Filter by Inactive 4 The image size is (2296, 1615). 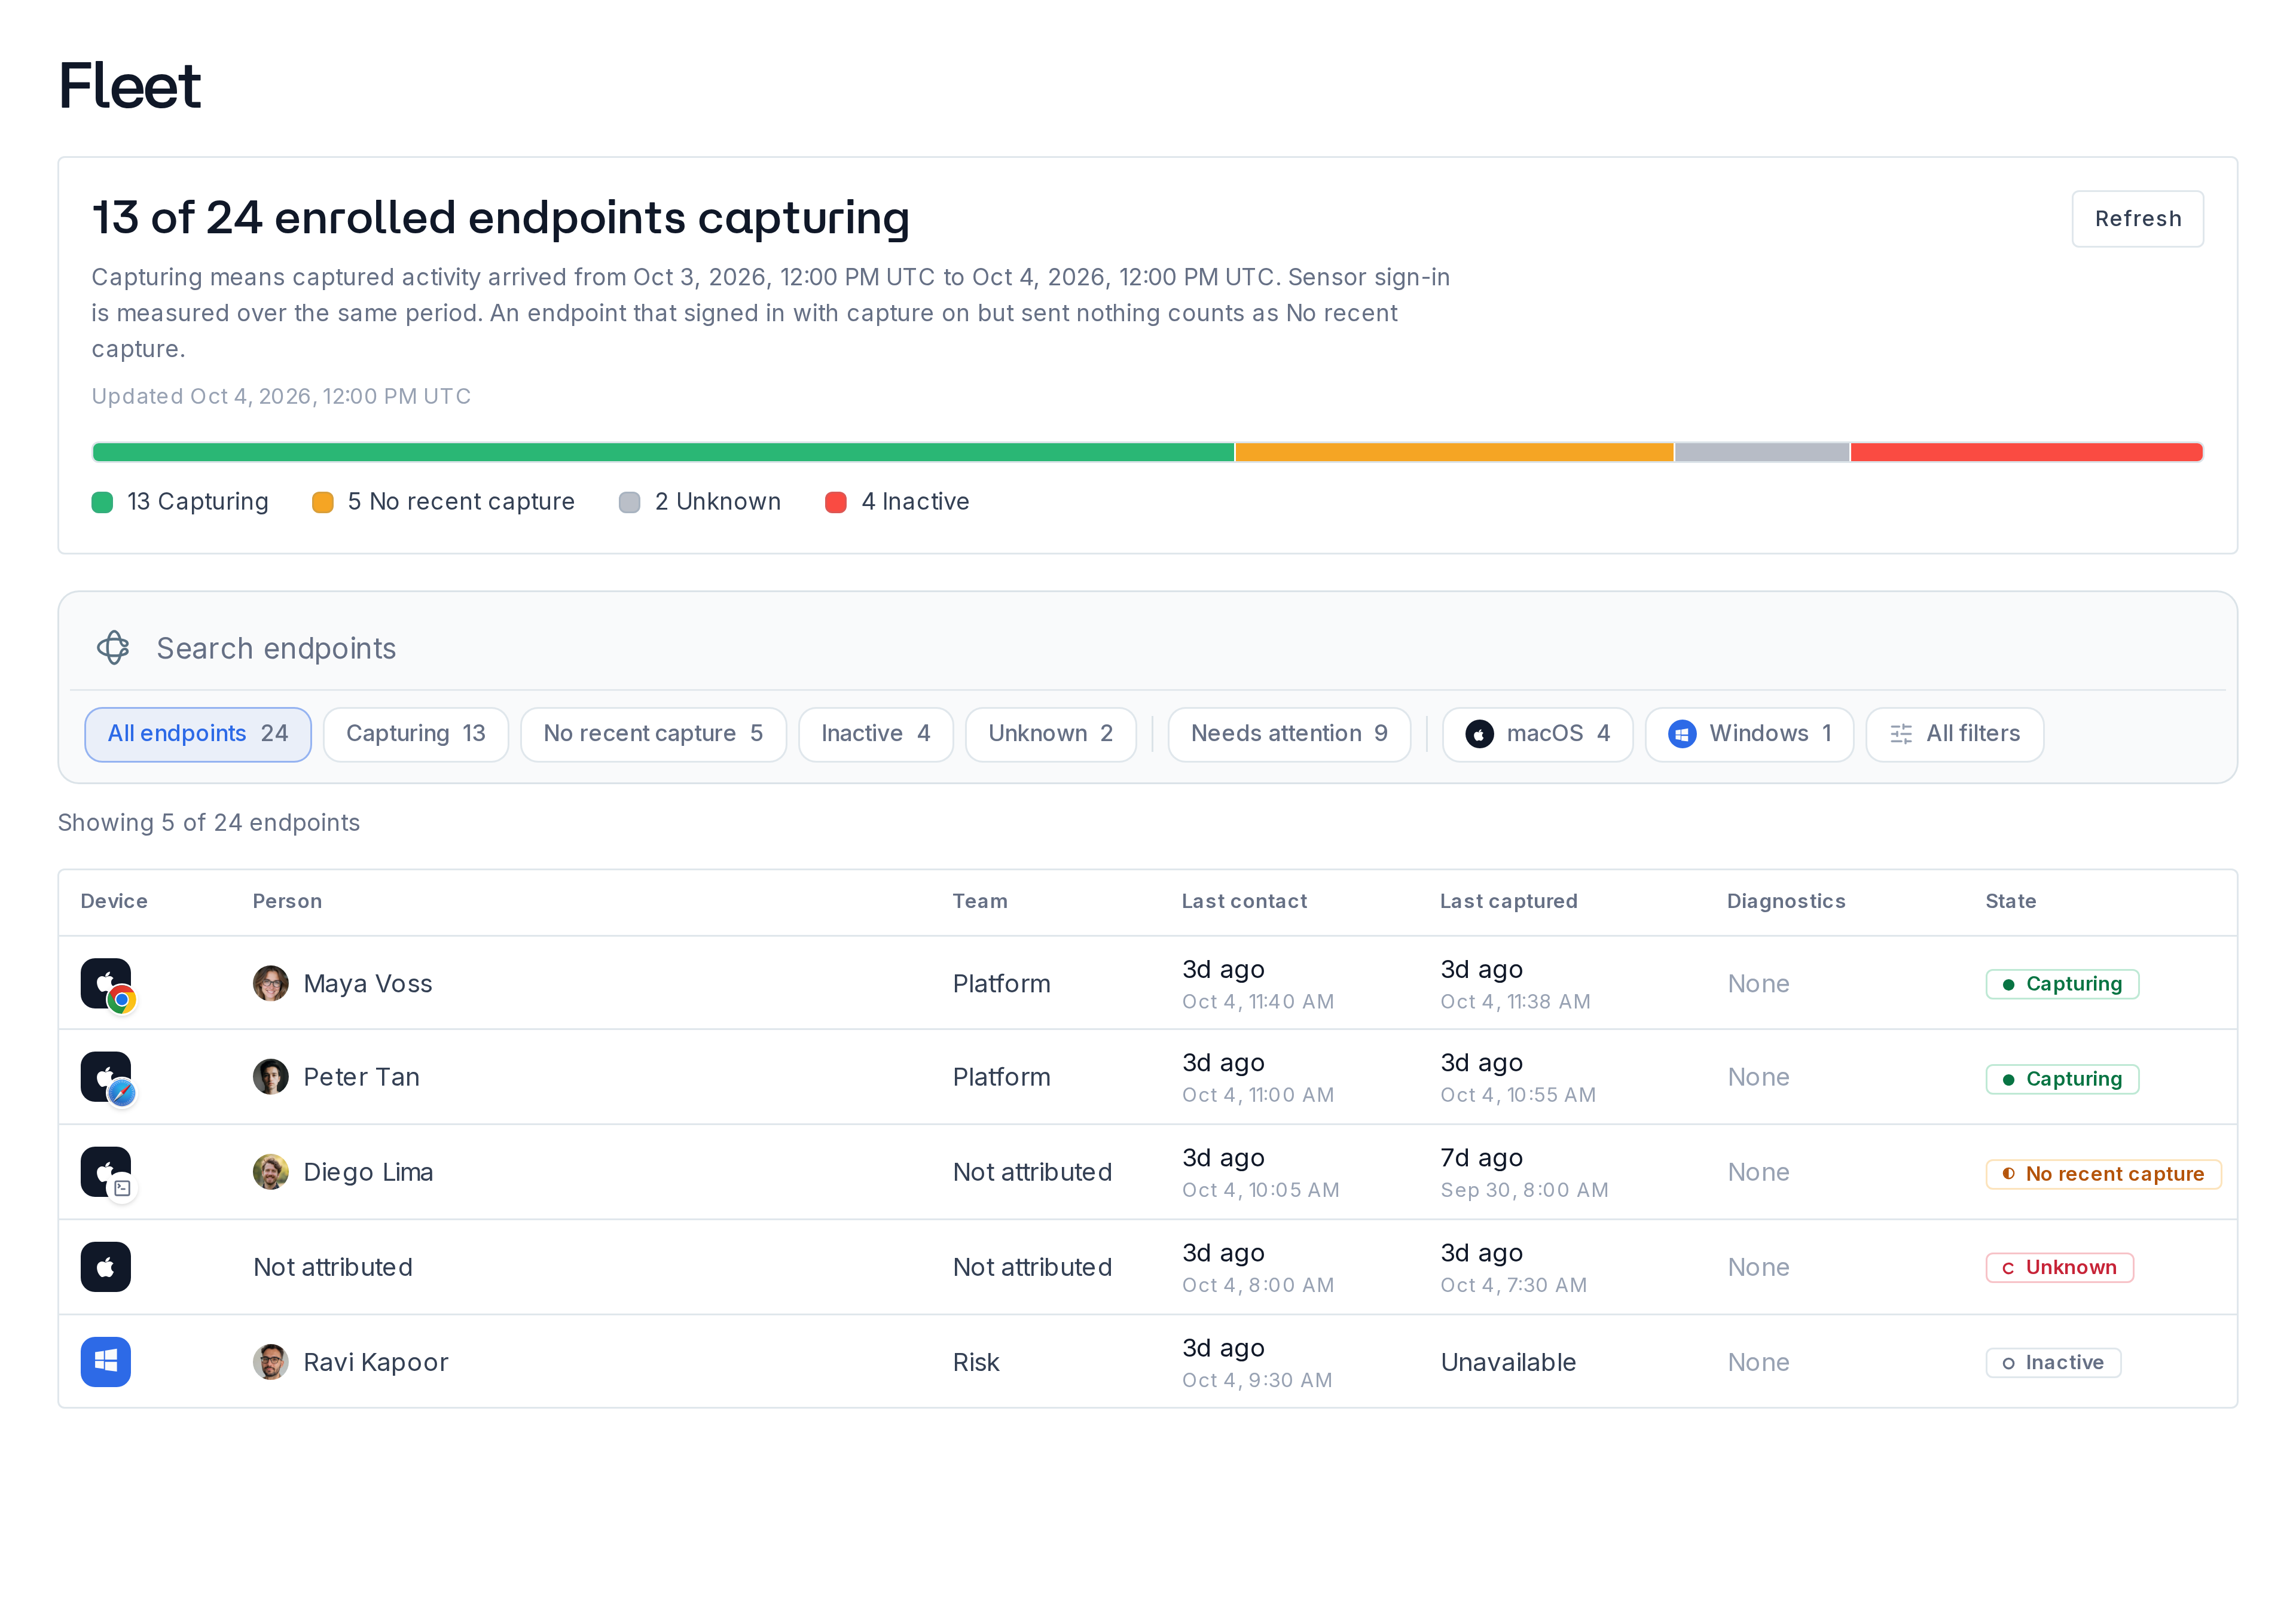[876, 733]
